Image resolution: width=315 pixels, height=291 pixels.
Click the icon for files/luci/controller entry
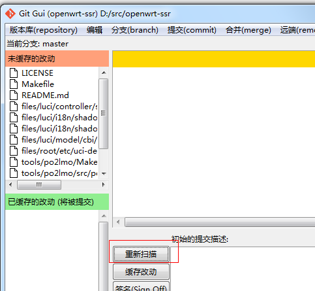14,106
